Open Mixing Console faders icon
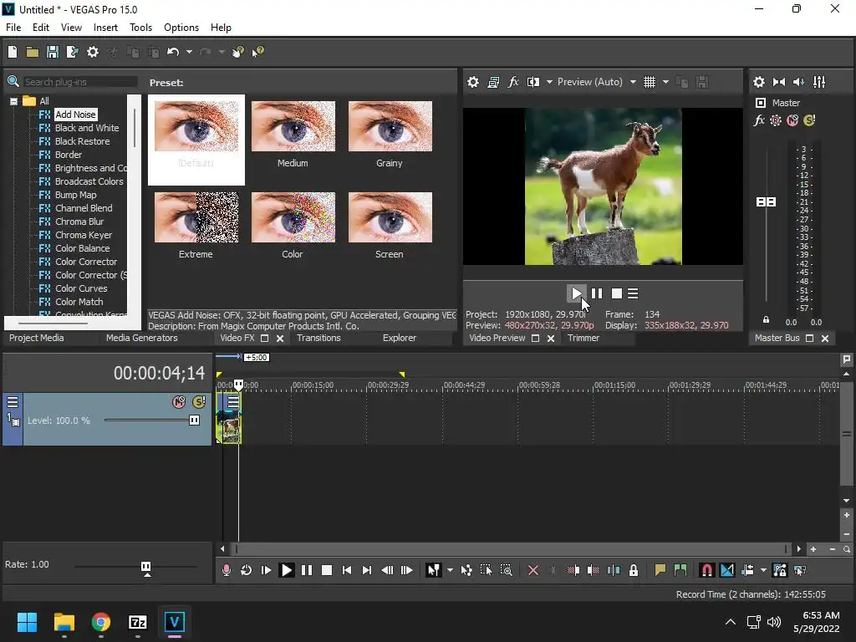The image size is (856, 642). (819, 82)
